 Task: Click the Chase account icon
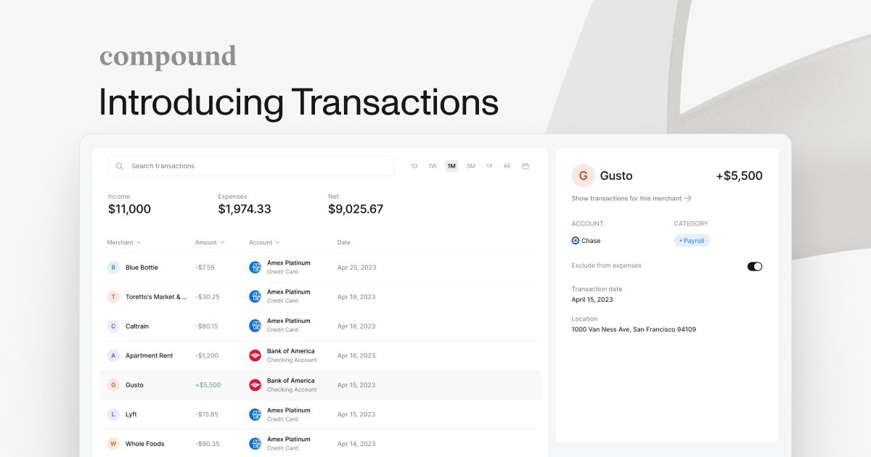coord(576,240)
